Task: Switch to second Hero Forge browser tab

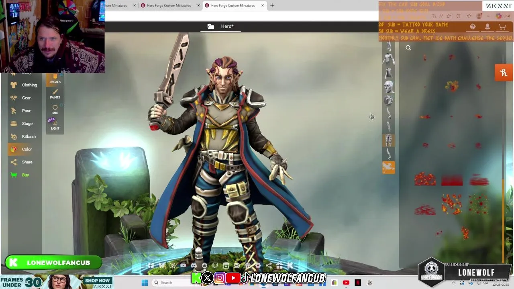Action: [169, 6]
